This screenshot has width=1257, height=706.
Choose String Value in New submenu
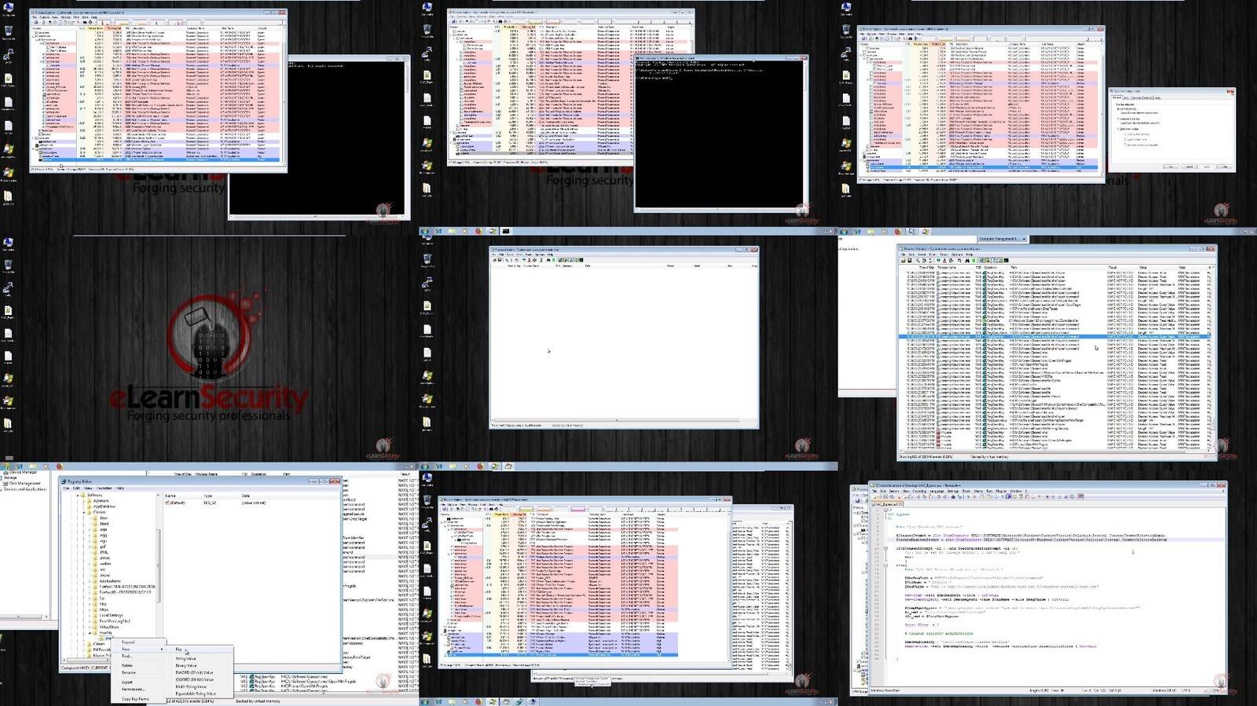185,659
